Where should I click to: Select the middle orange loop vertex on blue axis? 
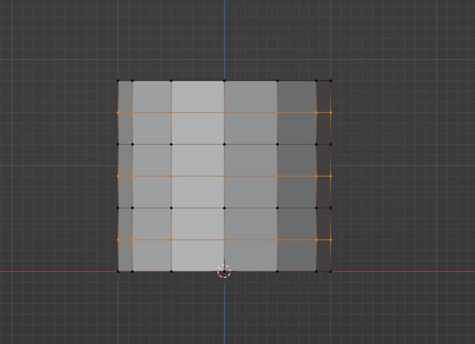(224, 176)
